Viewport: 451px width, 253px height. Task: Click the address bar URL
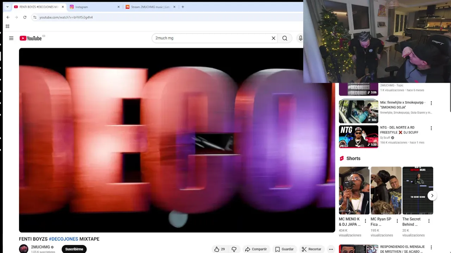pos(66,17)
